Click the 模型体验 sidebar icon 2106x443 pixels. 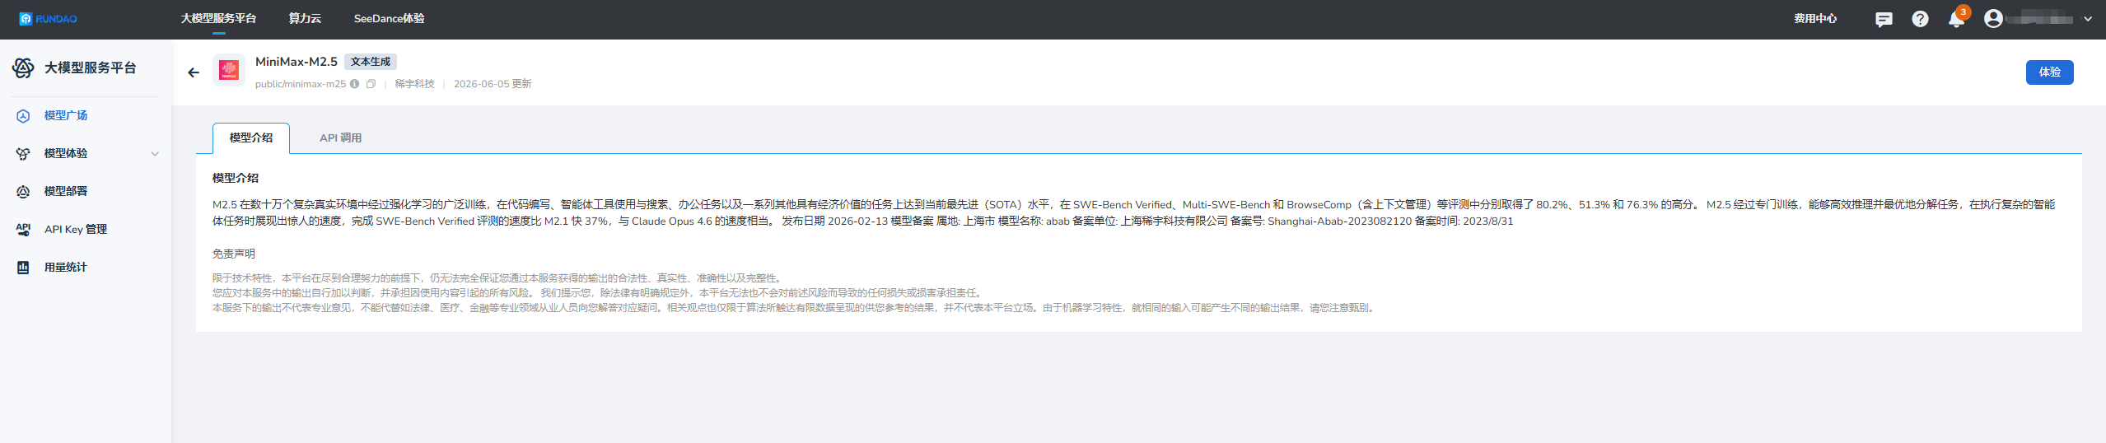tap(23, 154)
